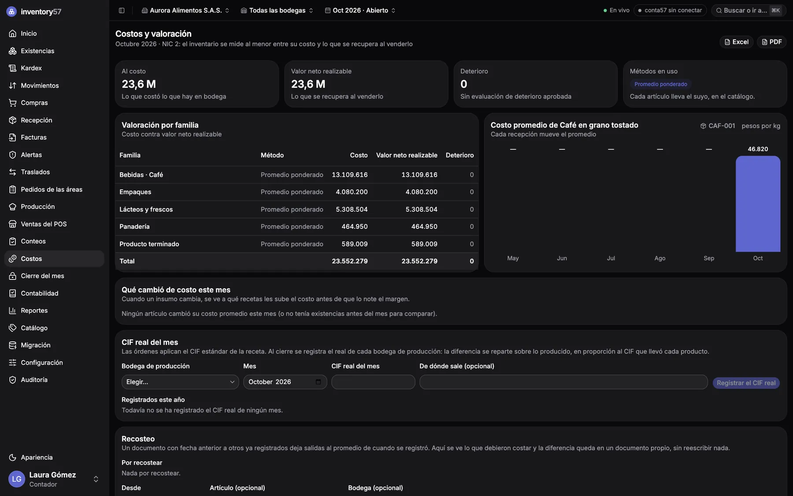Open the Kardex page

[54, 68]
